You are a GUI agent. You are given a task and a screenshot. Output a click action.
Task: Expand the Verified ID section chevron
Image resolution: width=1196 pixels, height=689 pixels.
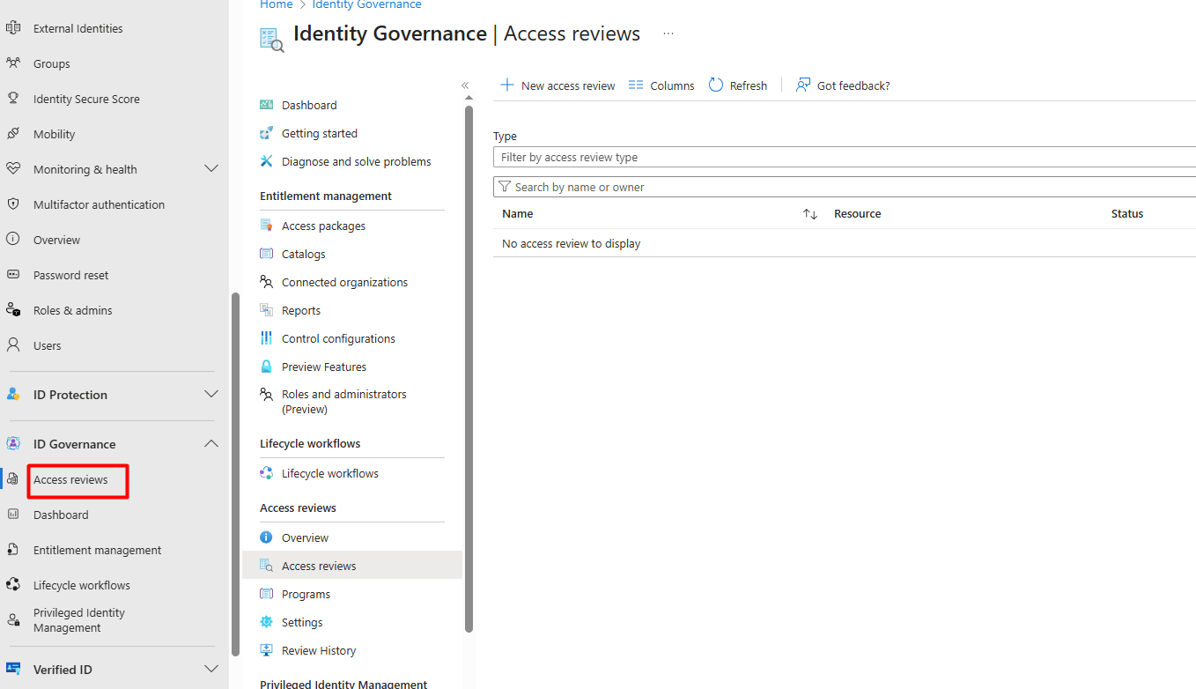click(211, 669)
